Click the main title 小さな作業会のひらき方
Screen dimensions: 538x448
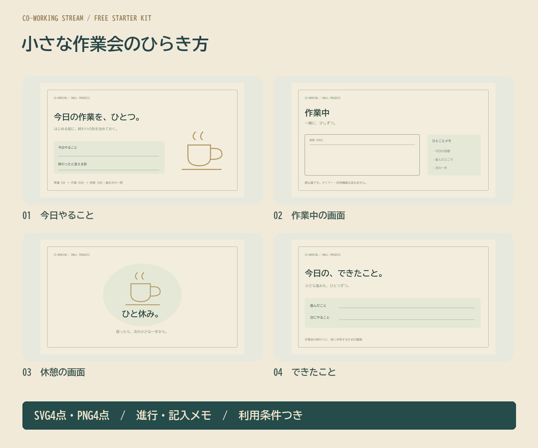[x=115, y=44]
